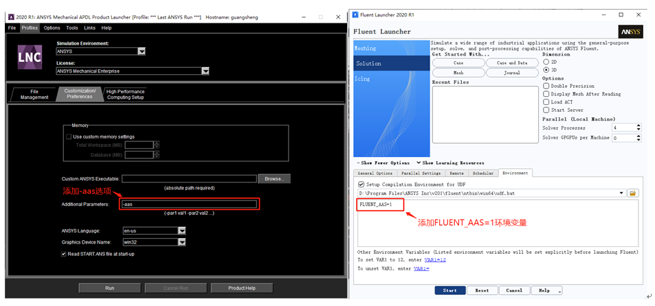Open the Graphics Device Name dropdown
Viewport: 655px width, 306px height.
point(181,242)
